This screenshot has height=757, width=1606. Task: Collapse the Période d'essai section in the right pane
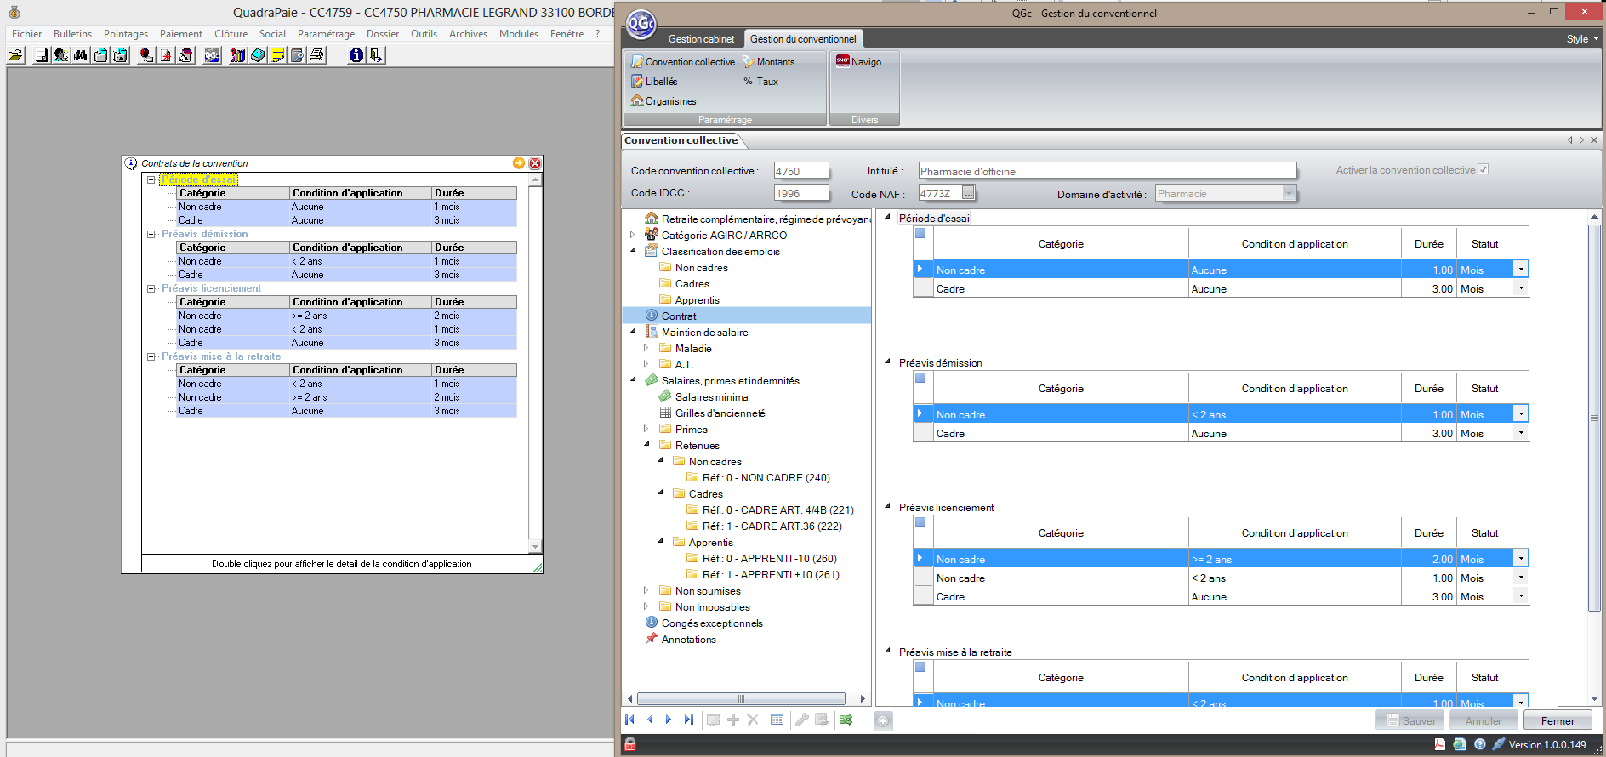[887, 218]
